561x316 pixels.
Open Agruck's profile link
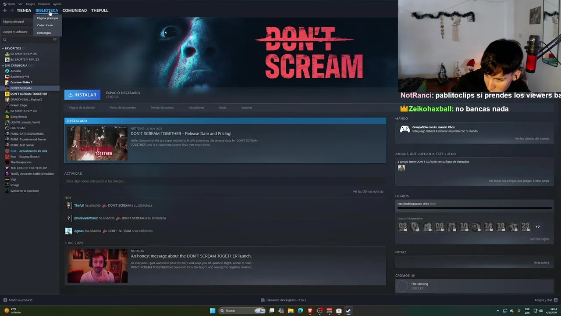(79, 231)
